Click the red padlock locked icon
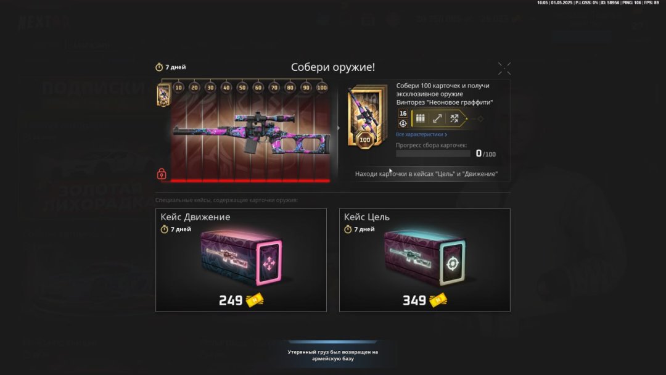 pyautogui.click(x=162, y=174)
